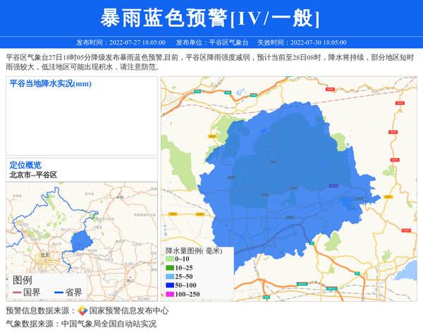
Task: Select the 10~25 green legend swatch
Action: click(169, 269)
